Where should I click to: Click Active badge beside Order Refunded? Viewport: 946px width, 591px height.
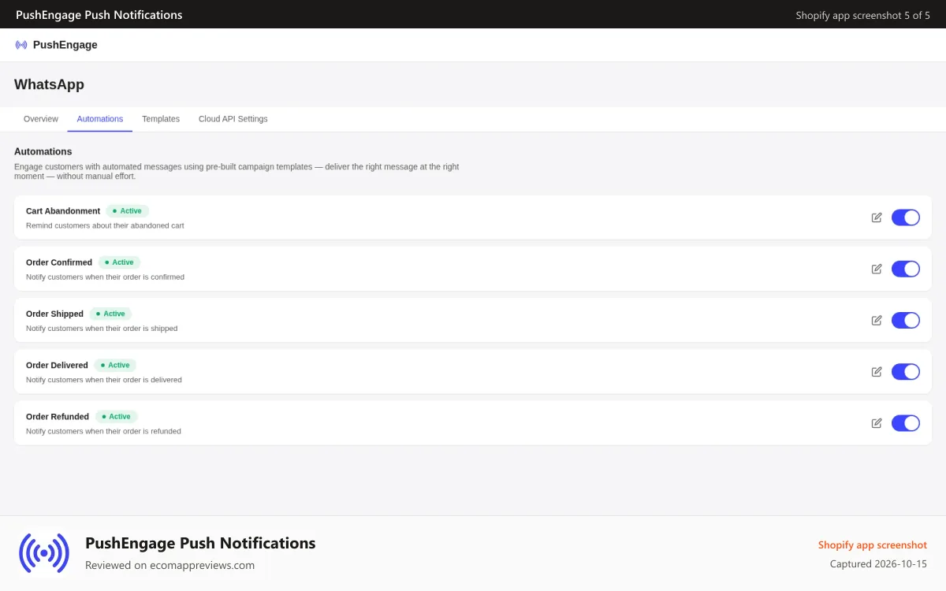[x=116, y=417]
